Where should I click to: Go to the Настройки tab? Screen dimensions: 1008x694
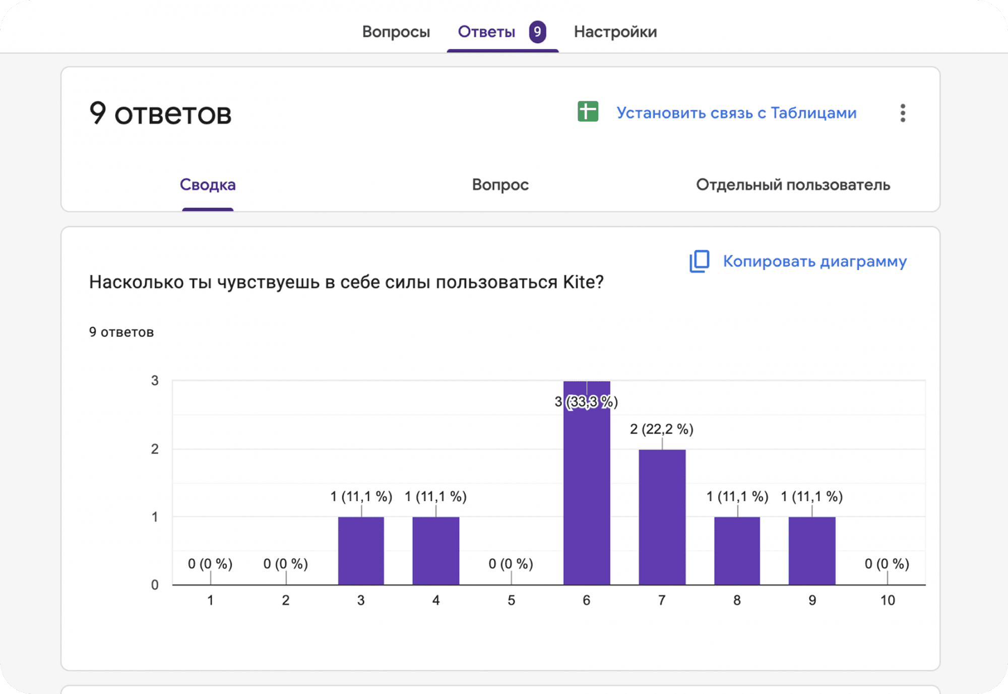[x=615, y=32]
